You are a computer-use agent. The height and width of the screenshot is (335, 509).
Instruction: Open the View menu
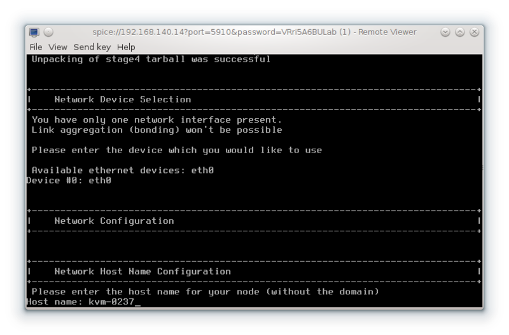(x=57, y=47)
